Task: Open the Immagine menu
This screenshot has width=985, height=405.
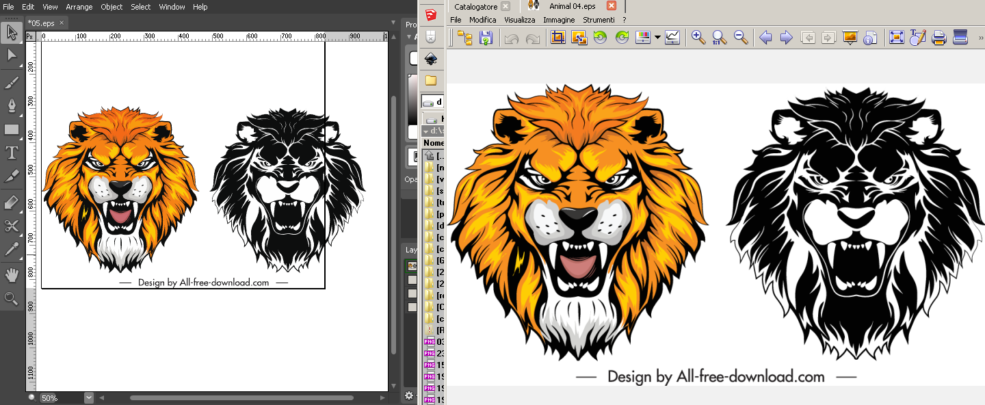Action: 559,20
